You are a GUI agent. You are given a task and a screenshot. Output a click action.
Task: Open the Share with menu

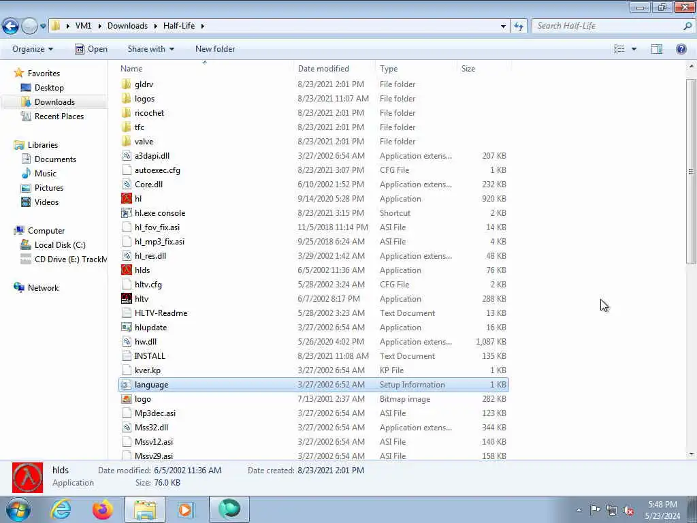[x=150, y=49]
